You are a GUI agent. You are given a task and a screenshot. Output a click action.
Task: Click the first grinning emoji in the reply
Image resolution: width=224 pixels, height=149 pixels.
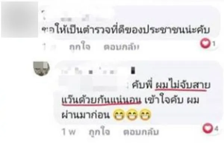click(x=119, y=115)
